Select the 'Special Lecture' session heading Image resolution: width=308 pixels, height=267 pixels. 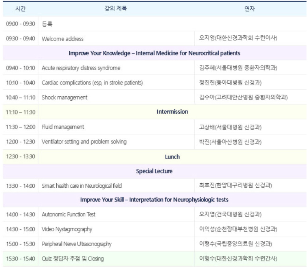tap(154, 171)
